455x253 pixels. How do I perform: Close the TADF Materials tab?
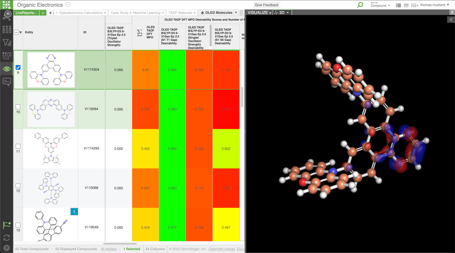click(195, 13)
